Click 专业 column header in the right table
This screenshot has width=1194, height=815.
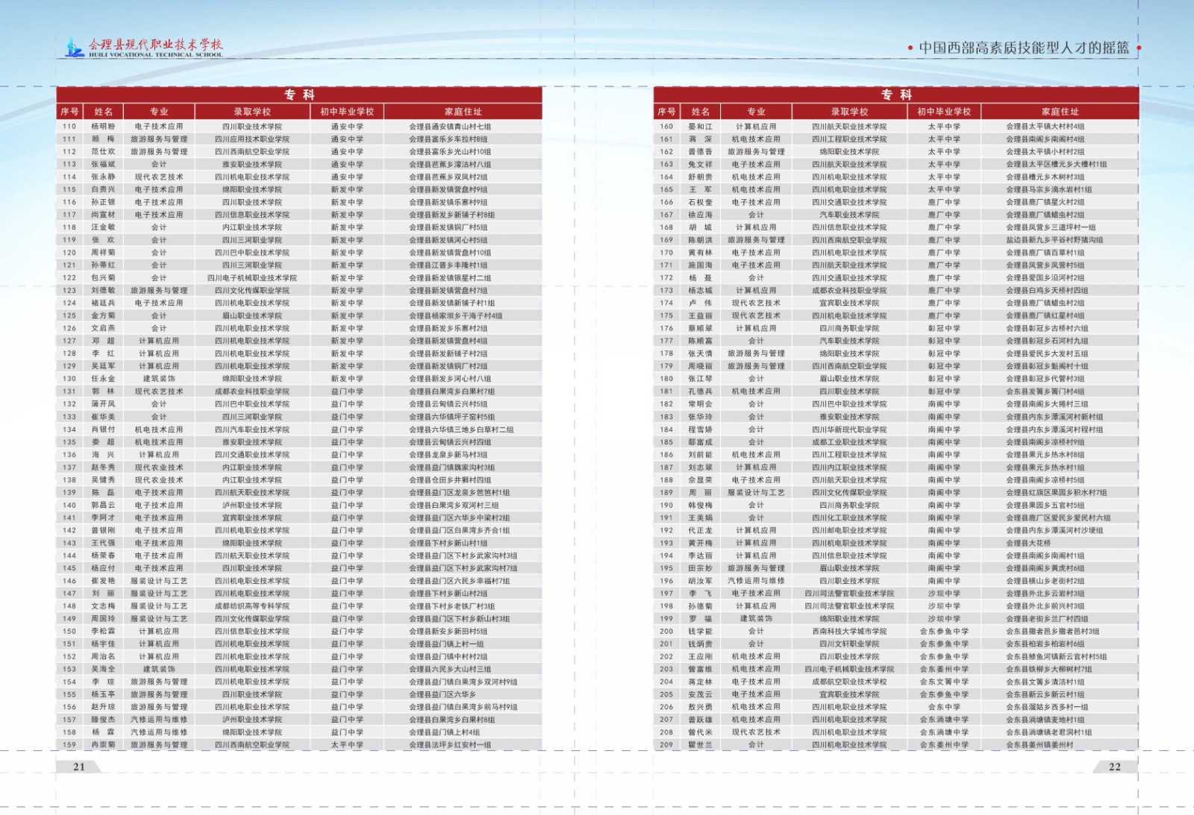pyautogui.click(x=756, y=112)
